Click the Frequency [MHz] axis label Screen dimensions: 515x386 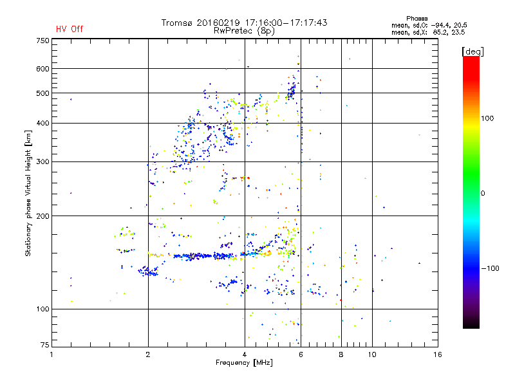pos(244,363)
